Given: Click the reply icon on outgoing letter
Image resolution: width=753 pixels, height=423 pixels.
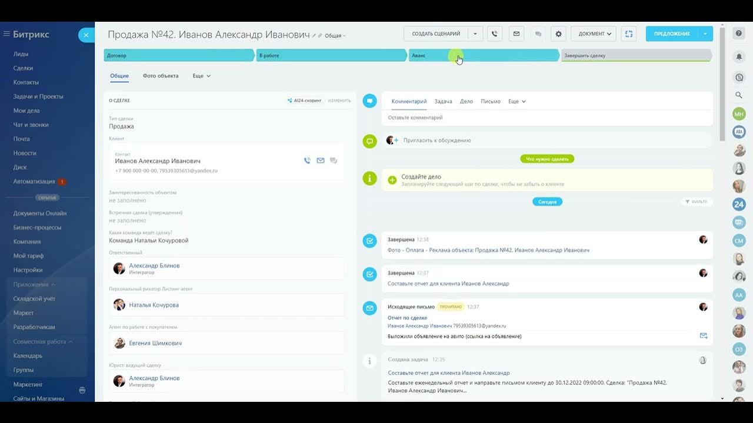Looking at the screenshot, I should pos(703,335).
